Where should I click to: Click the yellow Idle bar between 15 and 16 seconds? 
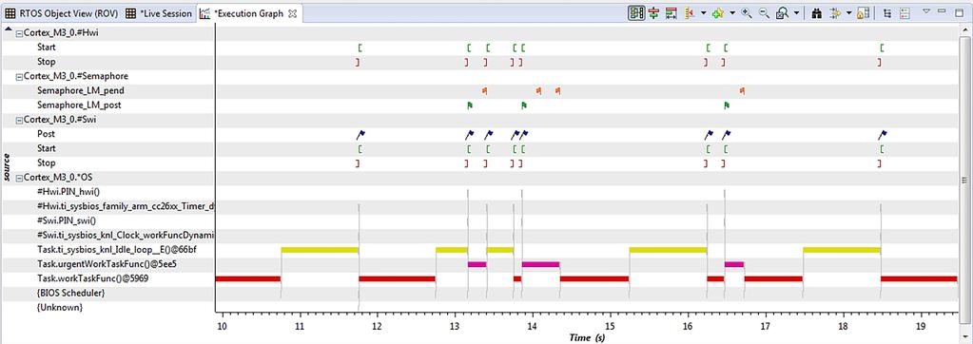tap(668, 250)
